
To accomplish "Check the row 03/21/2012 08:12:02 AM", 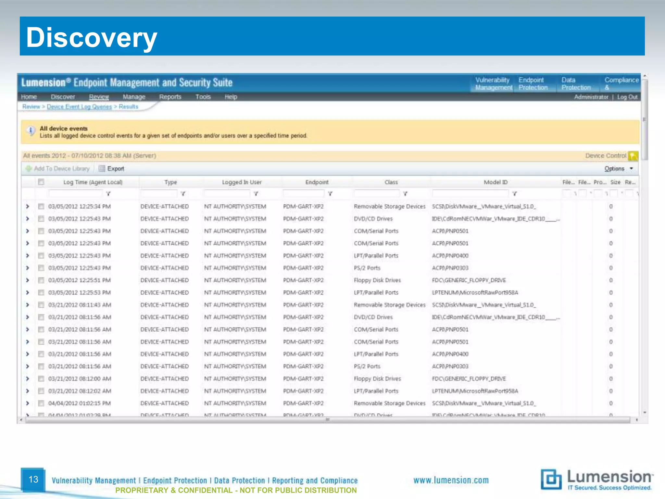I will pyautogui.click(x=41, y=391).
